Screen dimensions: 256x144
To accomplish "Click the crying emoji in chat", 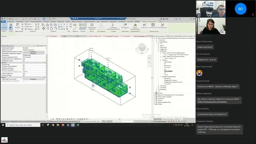I will click(x=199, y=73).
